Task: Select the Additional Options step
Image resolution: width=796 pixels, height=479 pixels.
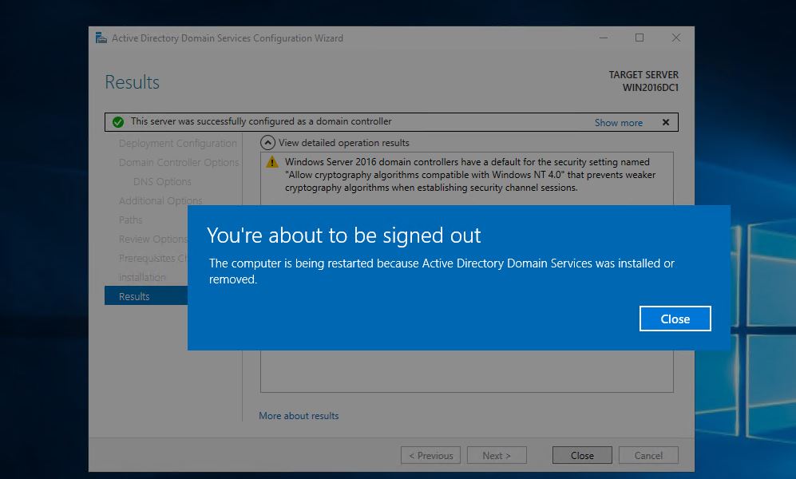Action: [x=160, y=201]
